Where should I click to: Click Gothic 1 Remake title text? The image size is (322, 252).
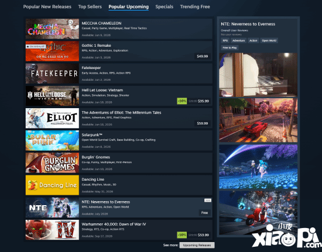coord(97,46)
